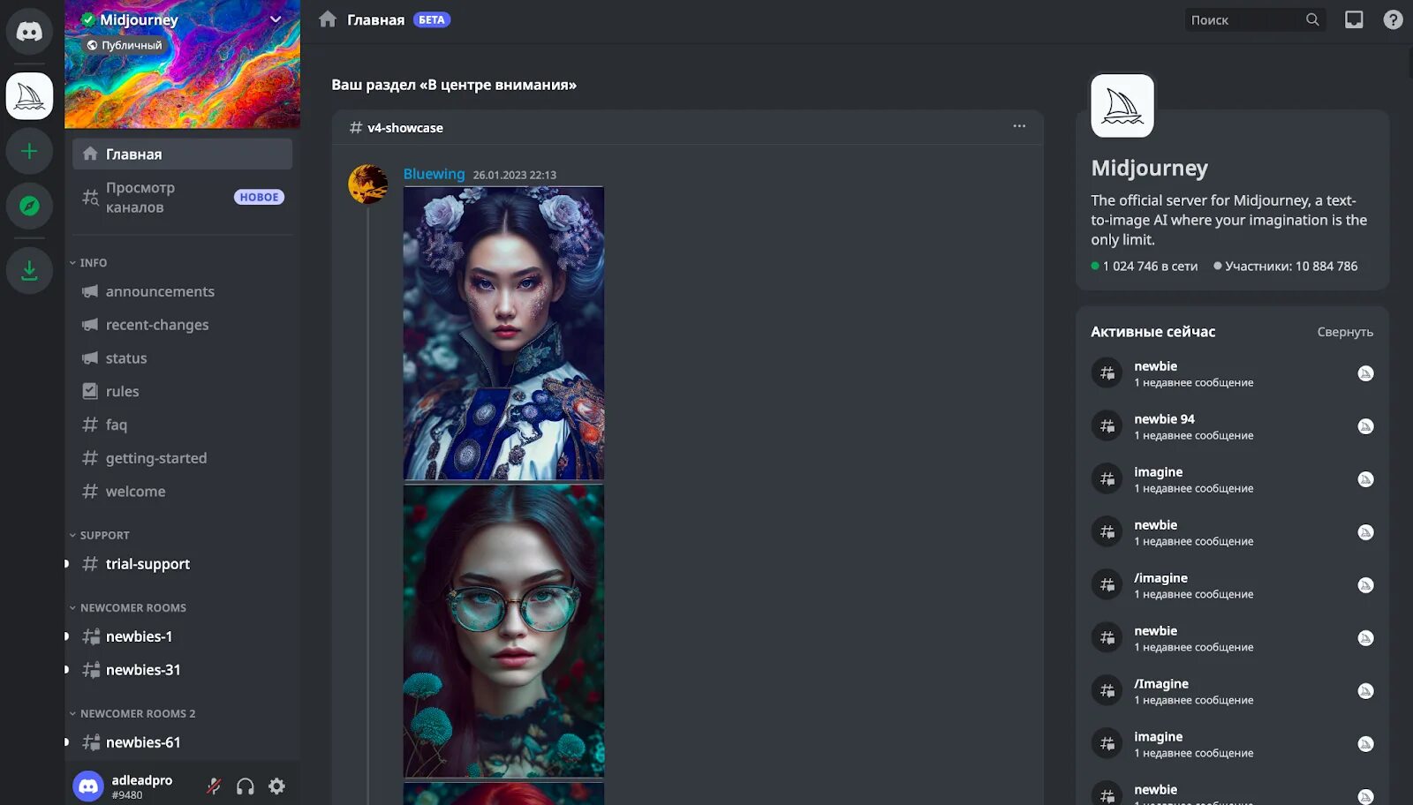Open Midjourney icon on /imagine row
This screenshot has height=805, width=1413.
click(x=1365, y=585)
